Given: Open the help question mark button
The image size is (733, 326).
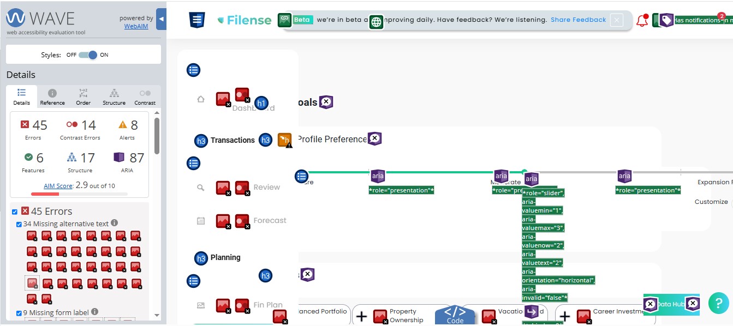Looking at the screenshot, I should coord(718,303).
